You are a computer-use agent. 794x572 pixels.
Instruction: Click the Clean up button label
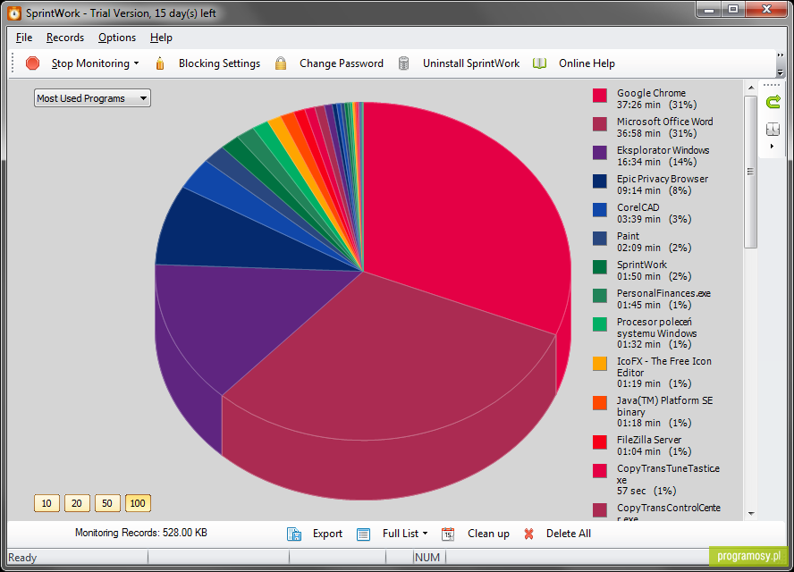[x=489, y=534]
